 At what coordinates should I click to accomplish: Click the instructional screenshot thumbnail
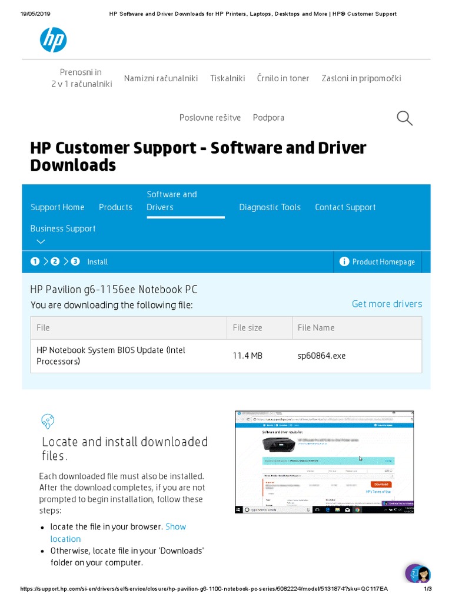pyautogui.click(x=324, y=462)
